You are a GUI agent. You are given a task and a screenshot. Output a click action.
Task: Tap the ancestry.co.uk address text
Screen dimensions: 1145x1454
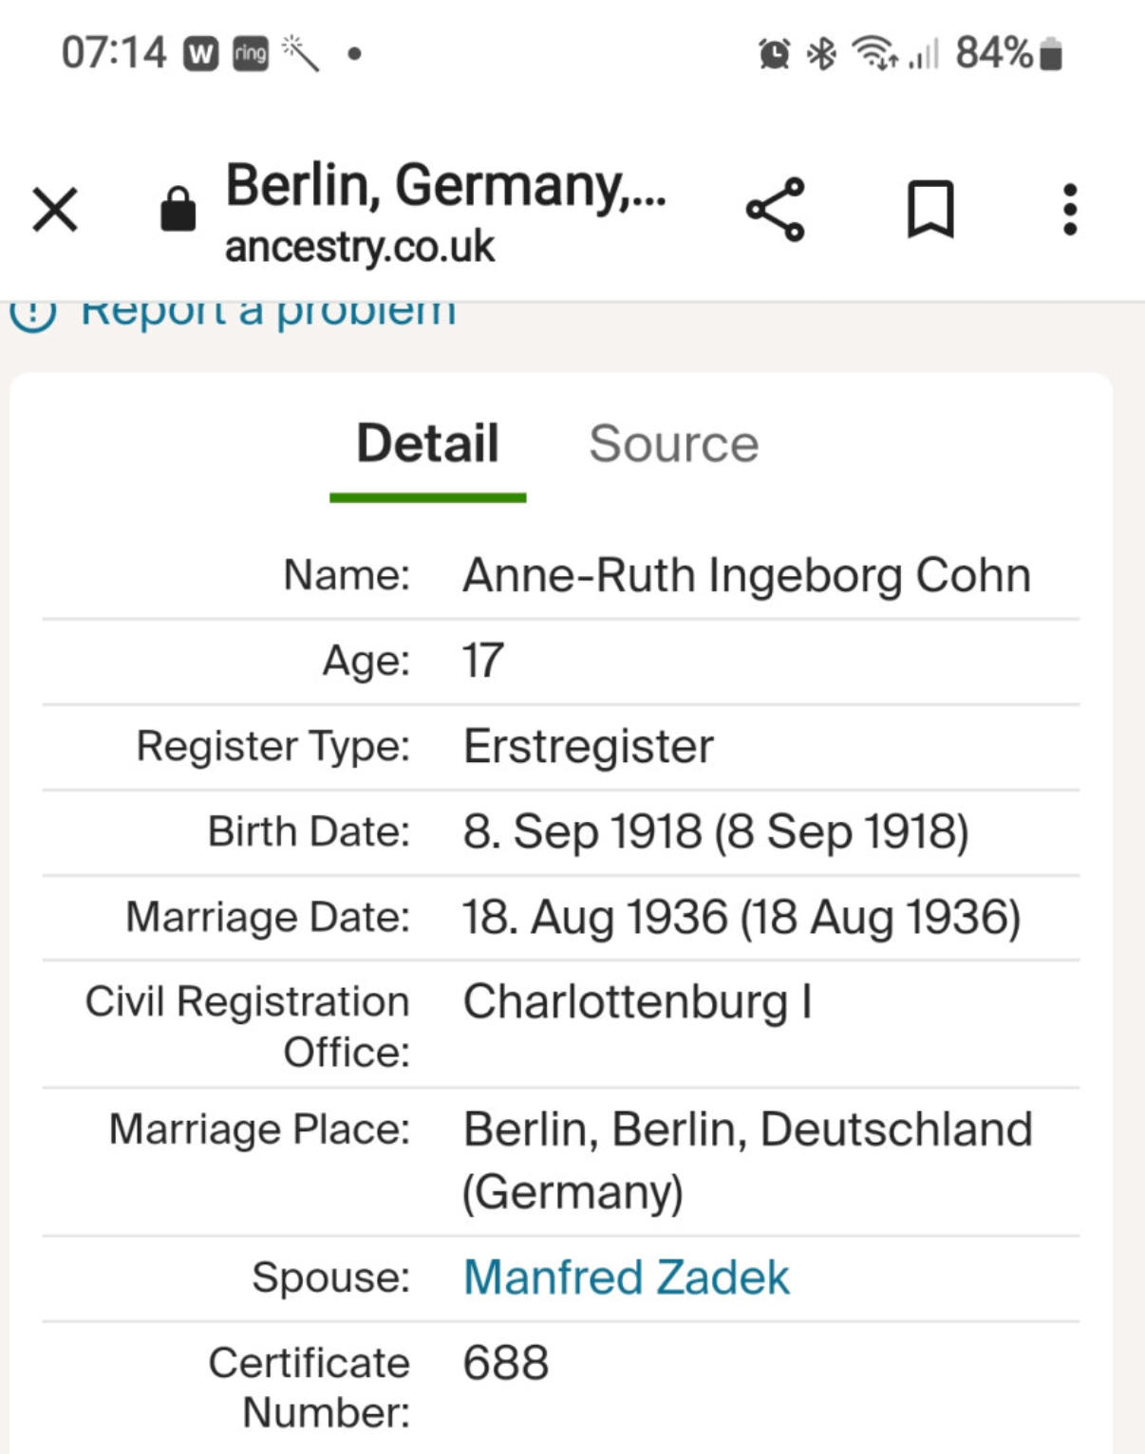pos(360,248)
